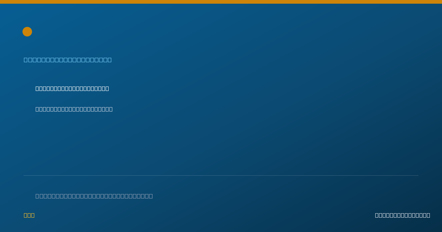The width and height of the screenshot is (442, 232).
Task: Click the thin horizontal divider line
Action: tap(221, 175)
